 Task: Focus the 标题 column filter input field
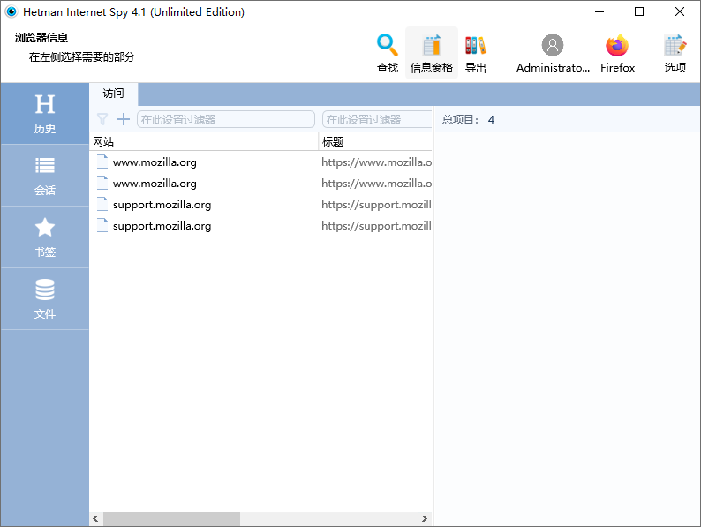click(377, 119)
